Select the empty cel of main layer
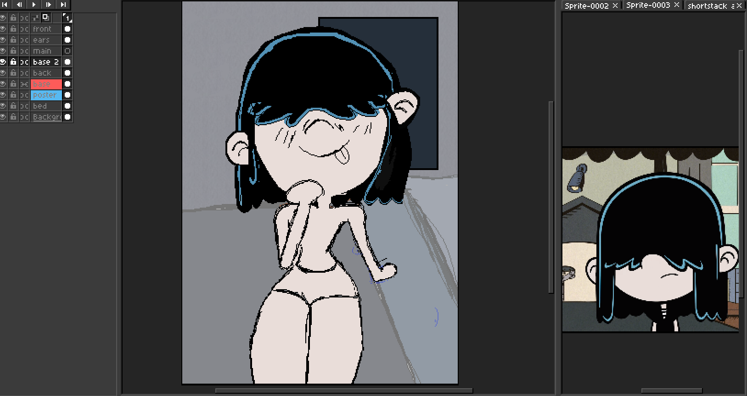Viewport: 747px width, 396px height. [x=67, y=51]
